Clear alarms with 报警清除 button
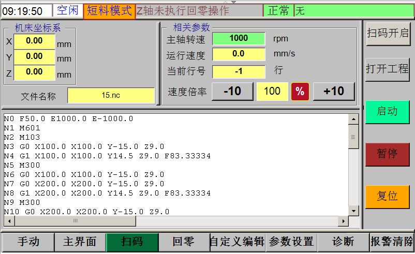415x254 pixels. click(x=392, y=242)
